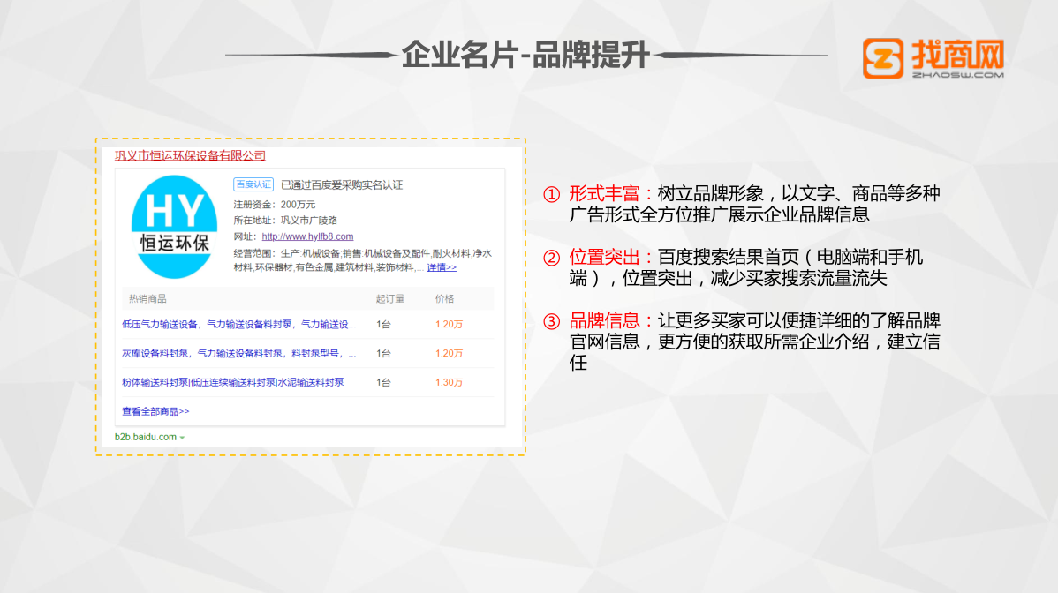Open the 灰库设备料封泵 product link

pos(238,353)
